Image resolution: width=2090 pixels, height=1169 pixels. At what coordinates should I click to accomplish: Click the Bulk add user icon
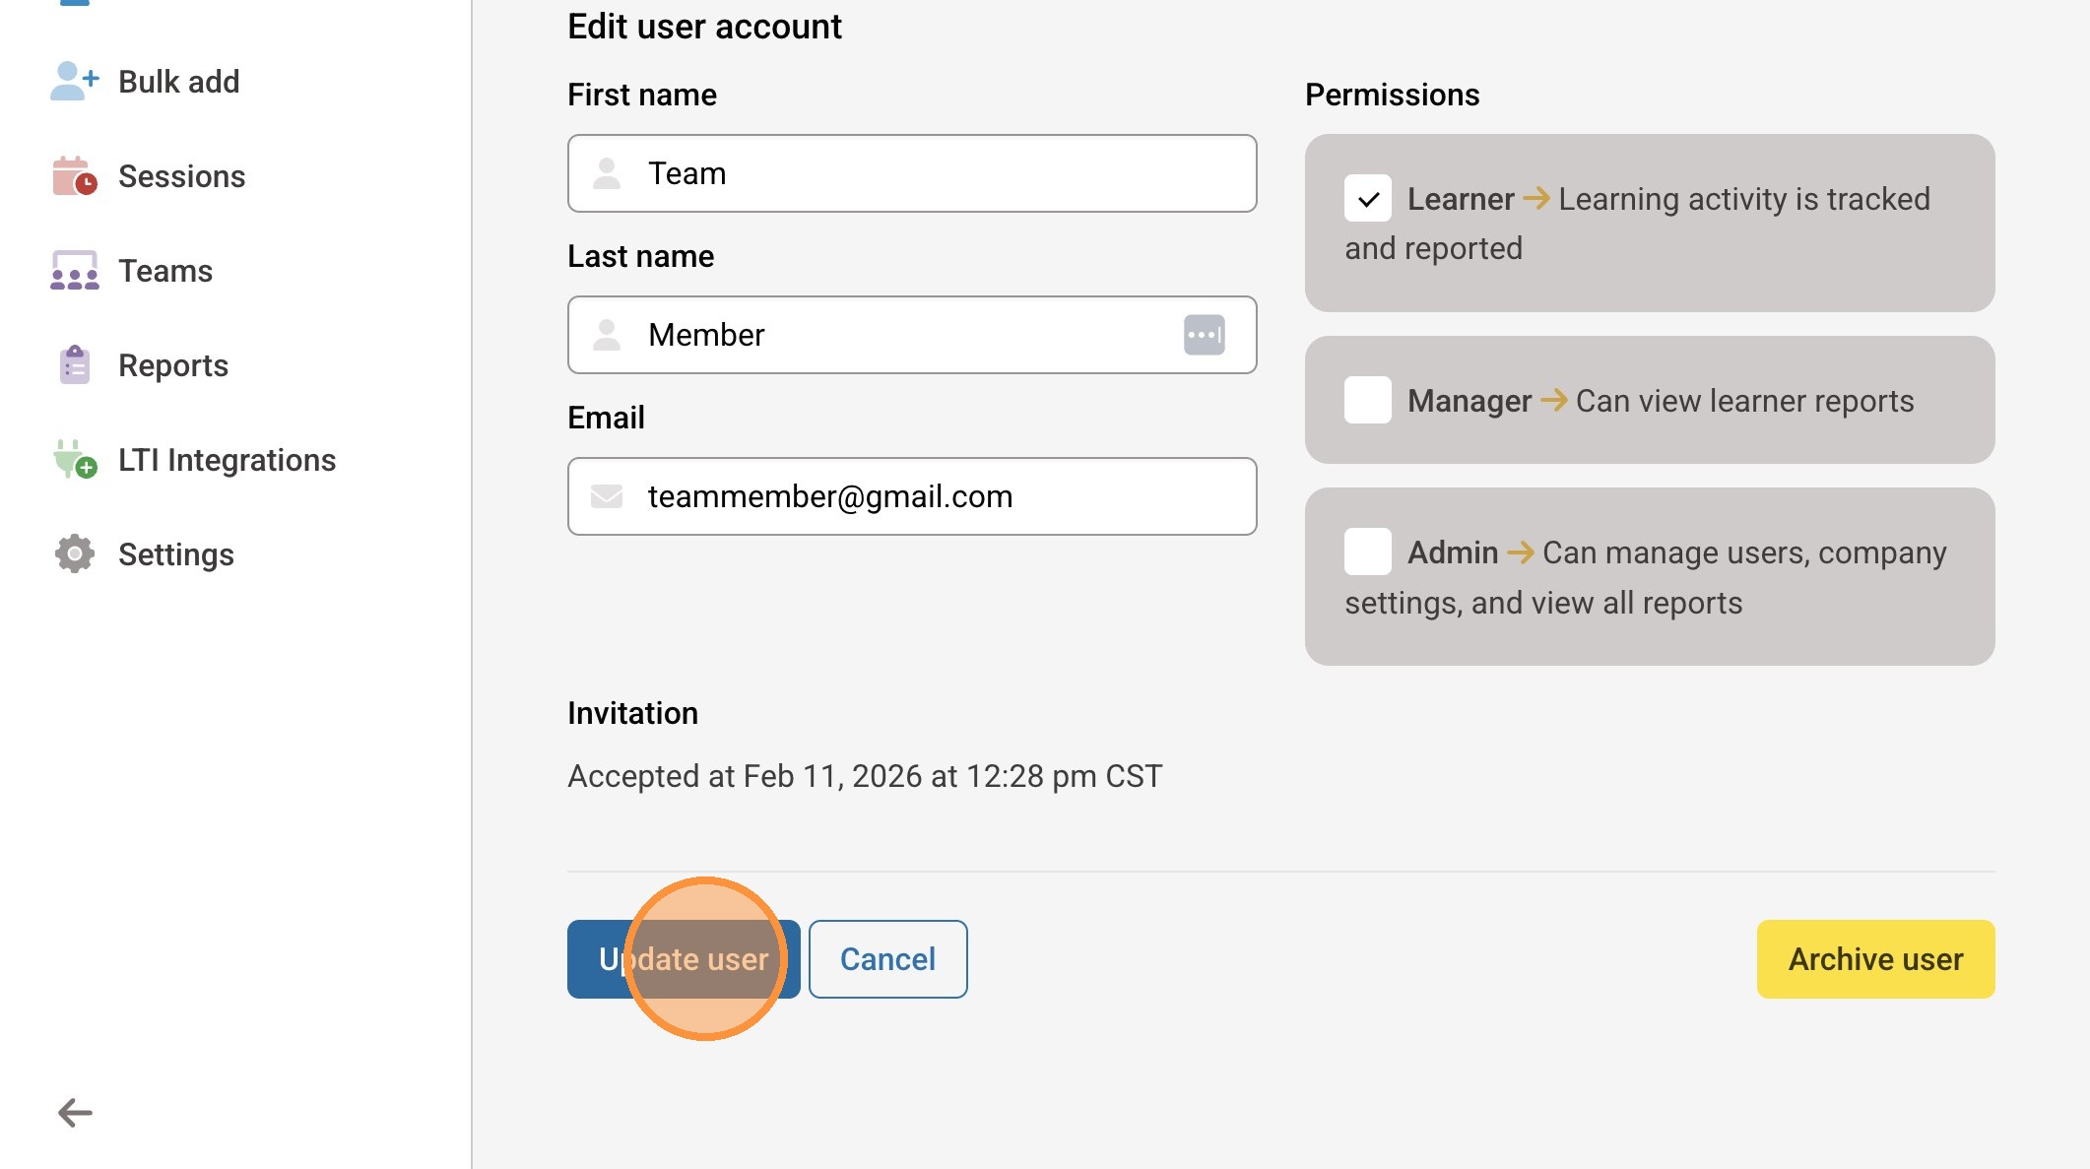tap(74, 81)
